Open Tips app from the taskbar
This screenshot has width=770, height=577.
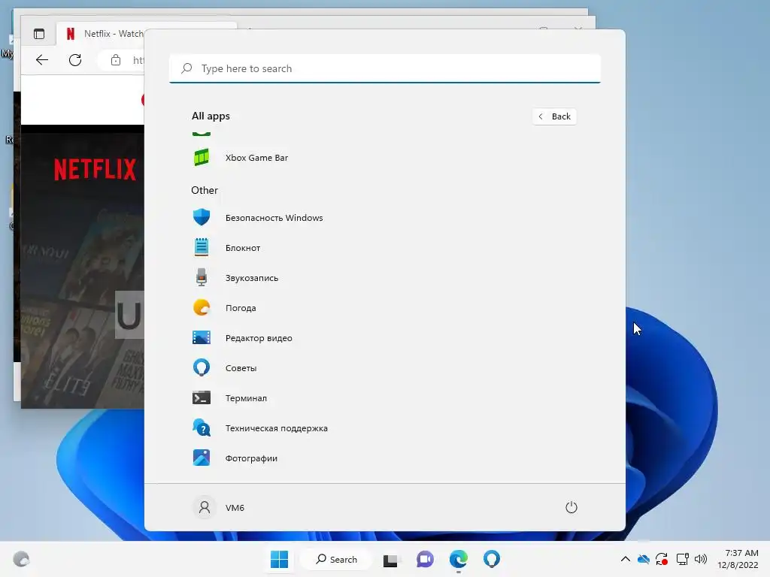coord(492,559)
